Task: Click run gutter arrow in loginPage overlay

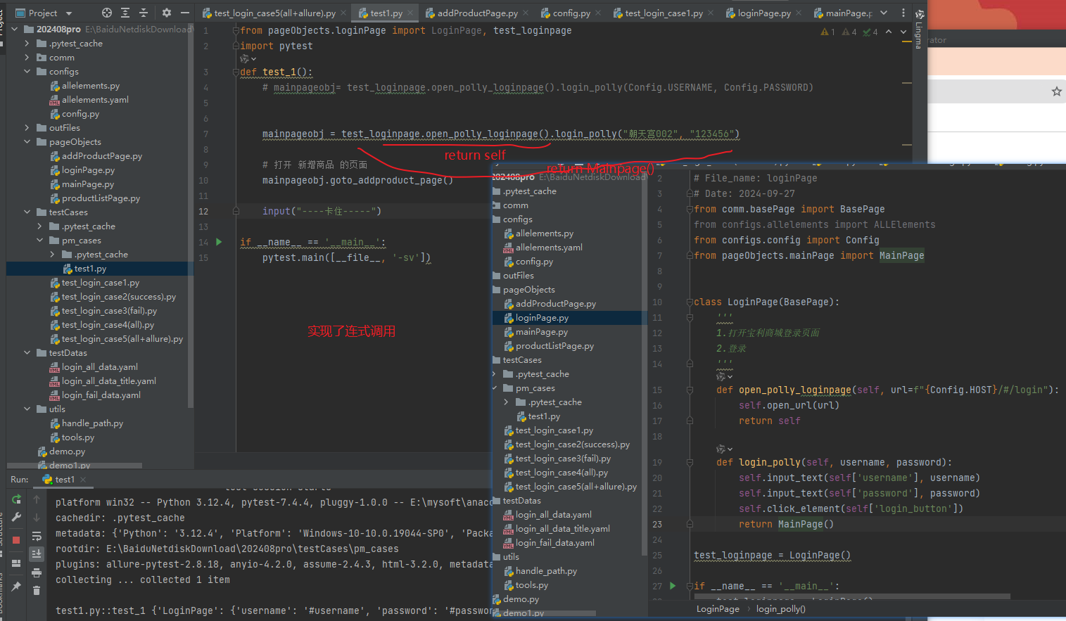Action: [673, 585]
